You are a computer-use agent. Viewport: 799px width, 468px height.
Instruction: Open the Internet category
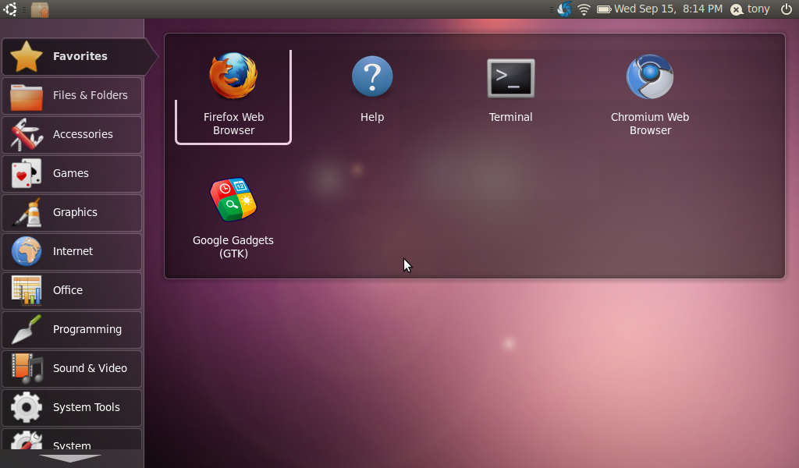coord(73,251)
